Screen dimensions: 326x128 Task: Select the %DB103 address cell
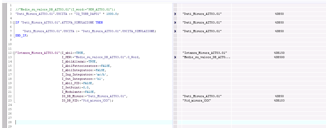279,100
